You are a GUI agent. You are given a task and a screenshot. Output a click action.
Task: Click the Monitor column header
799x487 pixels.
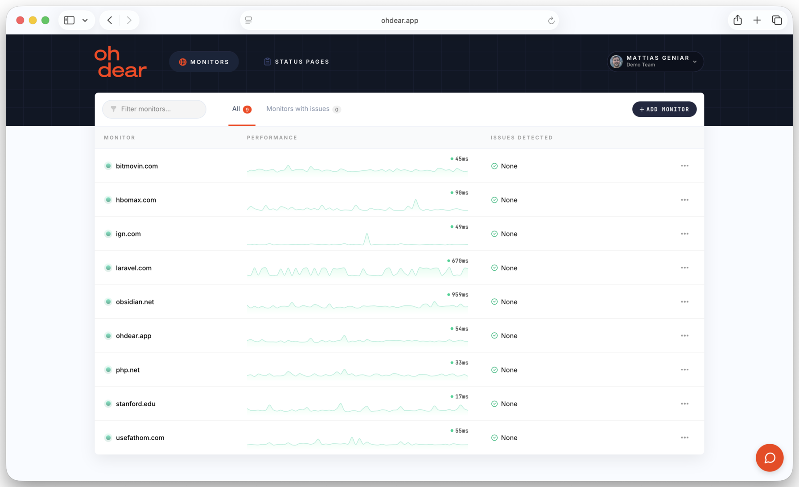coord(119,138)
